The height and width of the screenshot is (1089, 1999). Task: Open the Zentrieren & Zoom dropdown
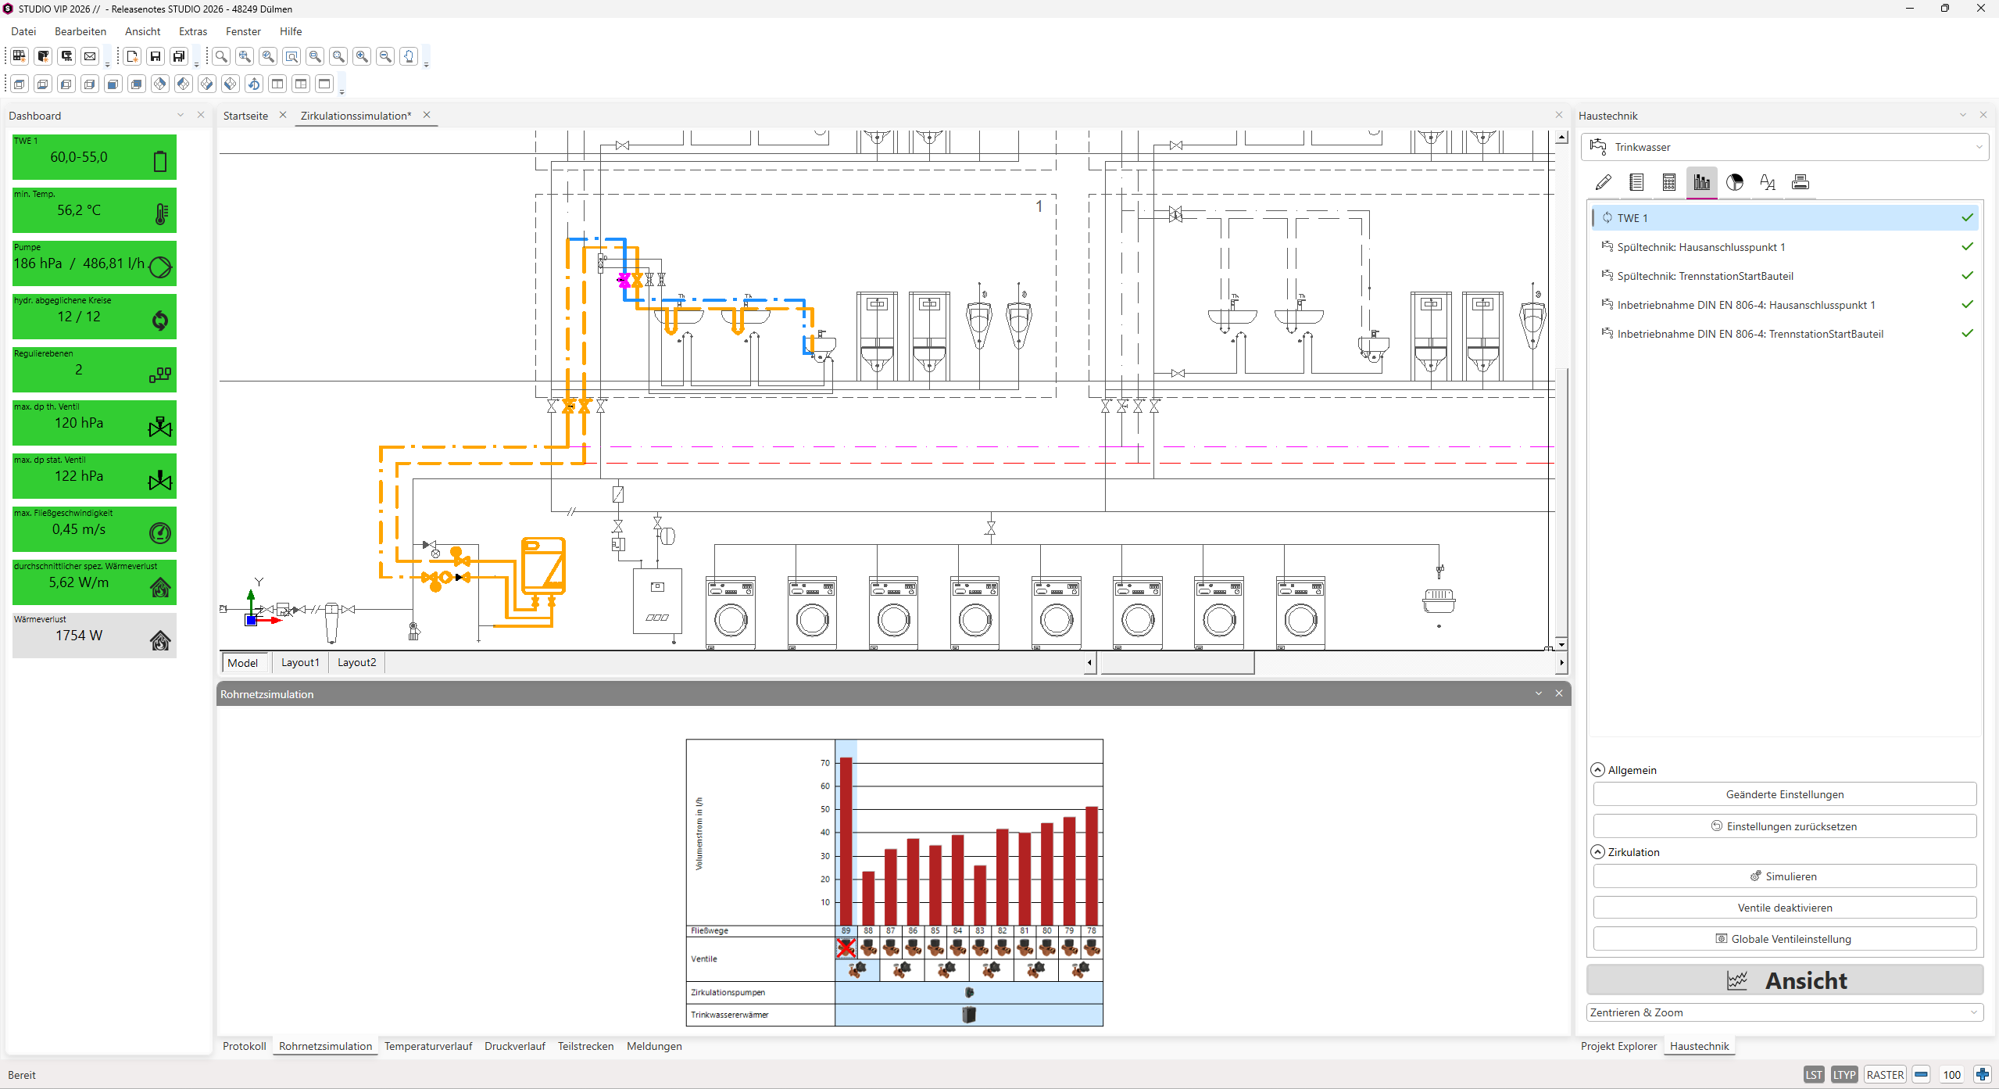pyautogui.click(x=1785, y=1012)
